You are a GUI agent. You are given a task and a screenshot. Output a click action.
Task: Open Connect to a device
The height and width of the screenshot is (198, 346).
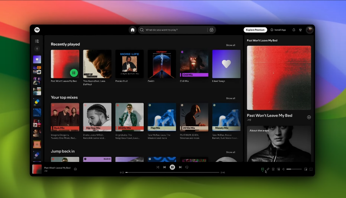(279, 169)
